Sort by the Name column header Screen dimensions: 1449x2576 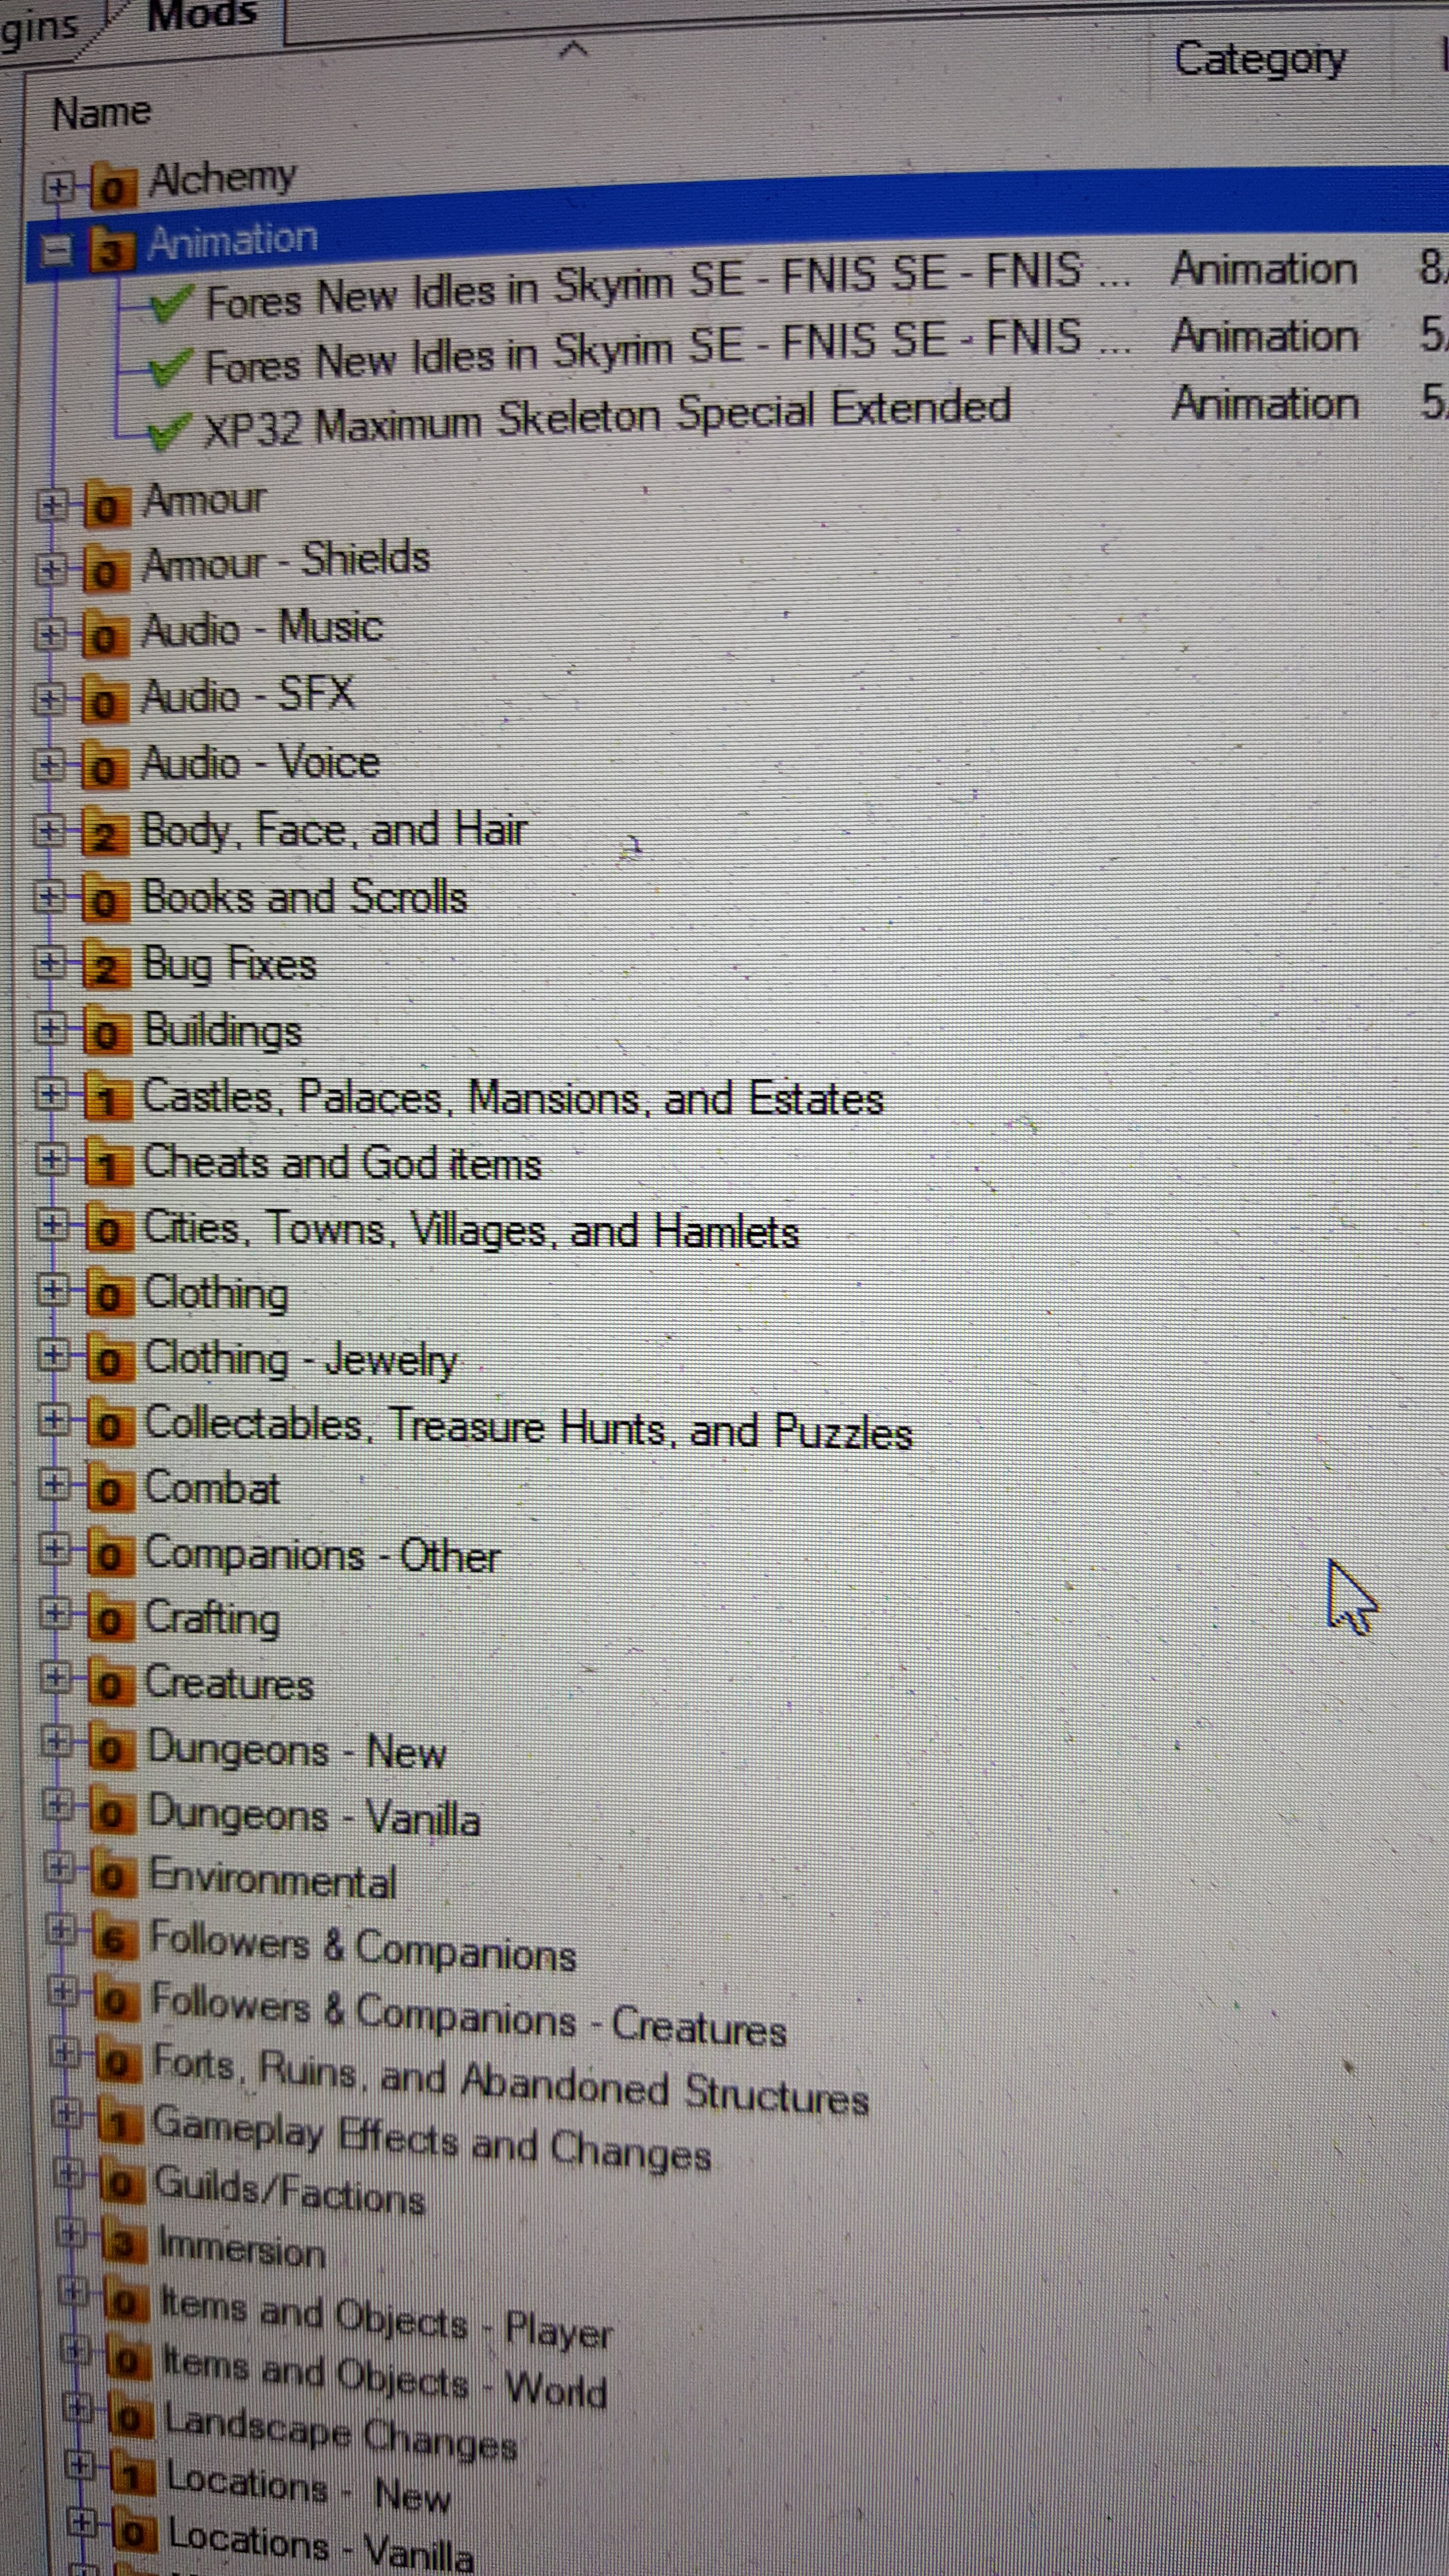pos(101,113)
